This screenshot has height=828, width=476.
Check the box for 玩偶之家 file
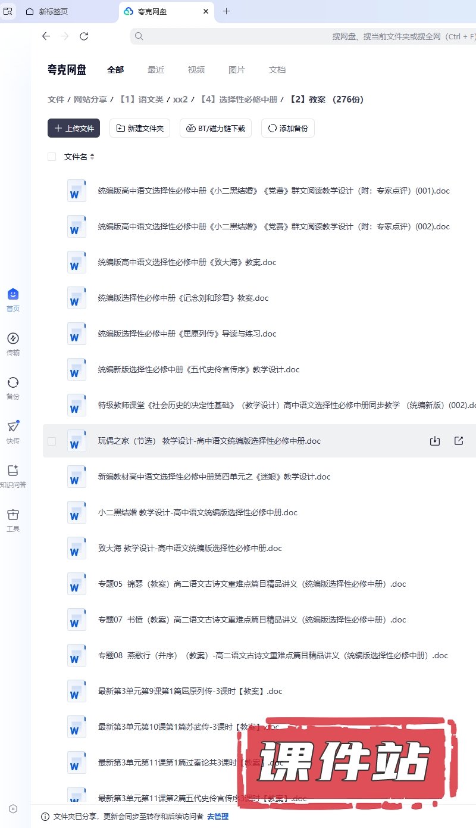click(x=52, y=441)
